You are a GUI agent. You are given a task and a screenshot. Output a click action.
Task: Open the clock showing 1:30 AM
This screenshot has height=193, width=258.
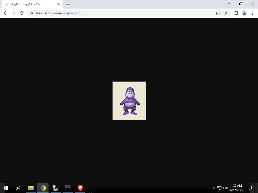point(236,188)
